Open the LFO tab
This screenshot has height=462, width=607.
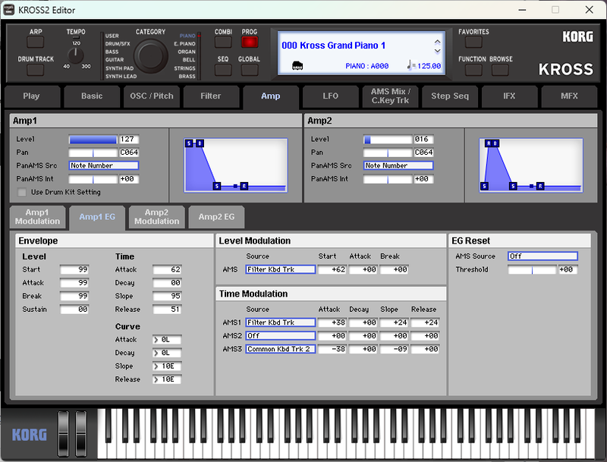tap(331, 96)
